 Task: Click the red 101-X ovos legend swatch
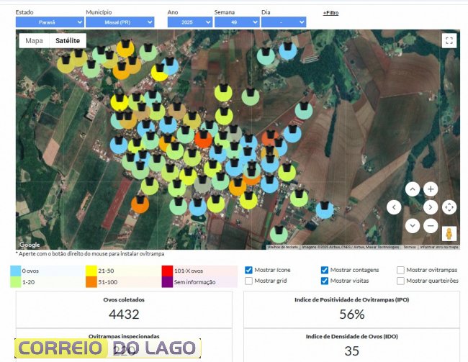(x=167, y=271)
